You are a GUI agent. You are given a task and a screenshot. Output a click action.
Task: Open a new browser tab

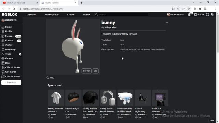[x=81, y=3]
